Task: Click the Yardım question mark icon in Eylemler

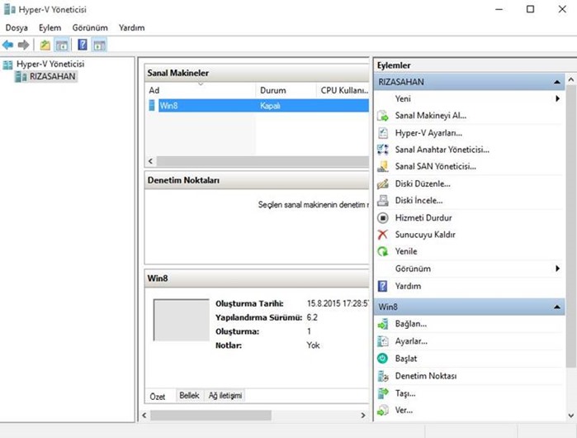Action: [x=383, y=286]
